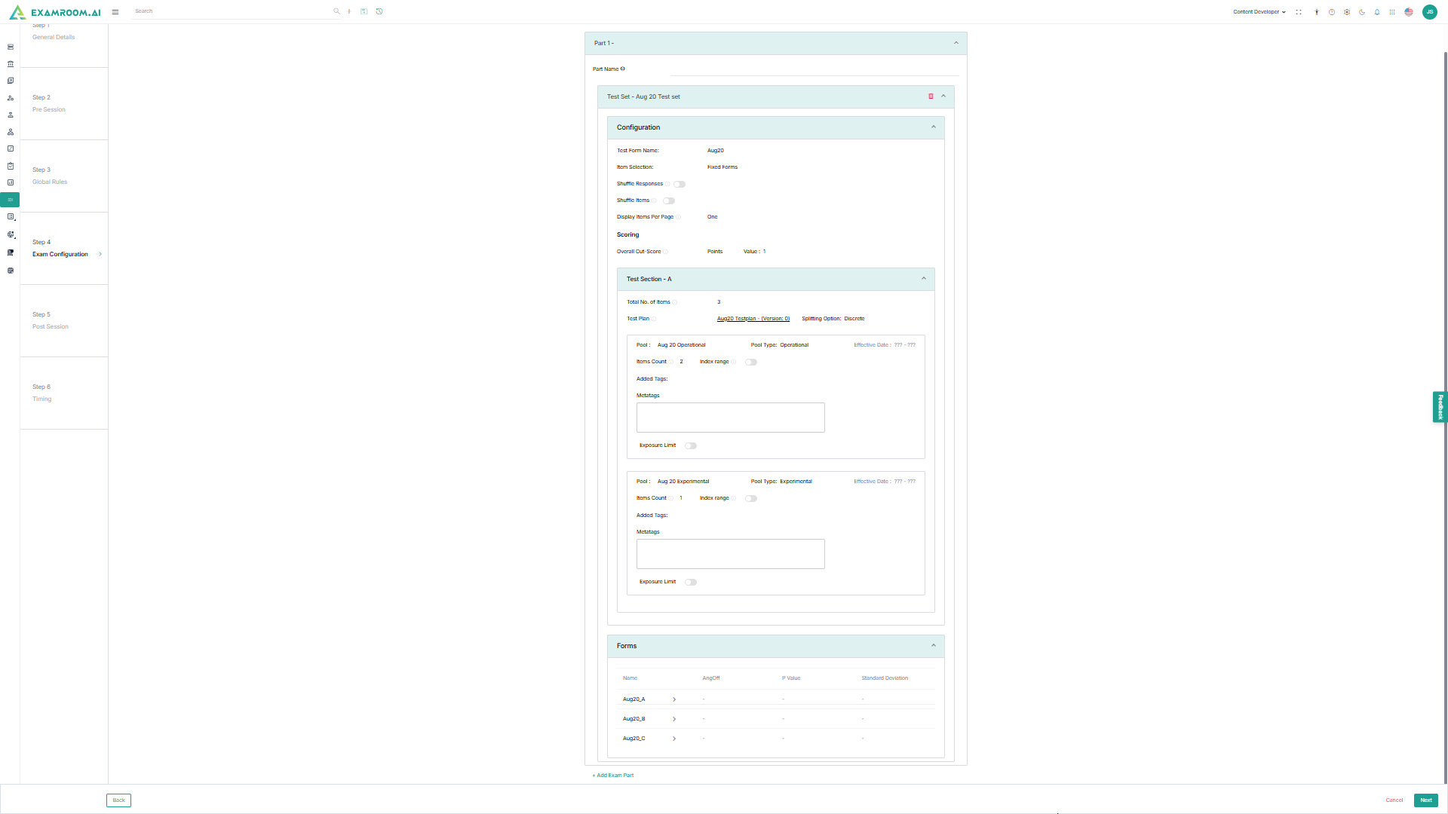
Task: Collapse the Configuration panel
Action: (934, 127)
